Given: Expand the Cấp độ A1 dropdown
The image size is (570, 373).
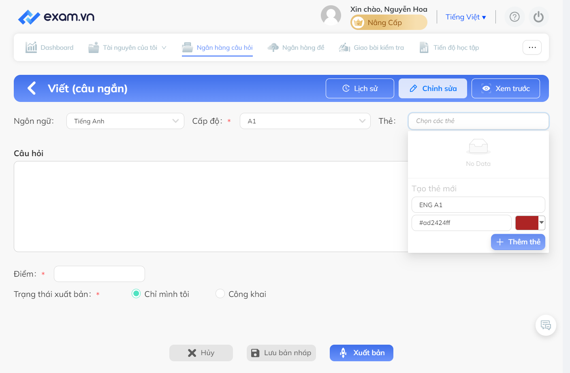Looking at the screenshot, I should [x=305, y=121].
